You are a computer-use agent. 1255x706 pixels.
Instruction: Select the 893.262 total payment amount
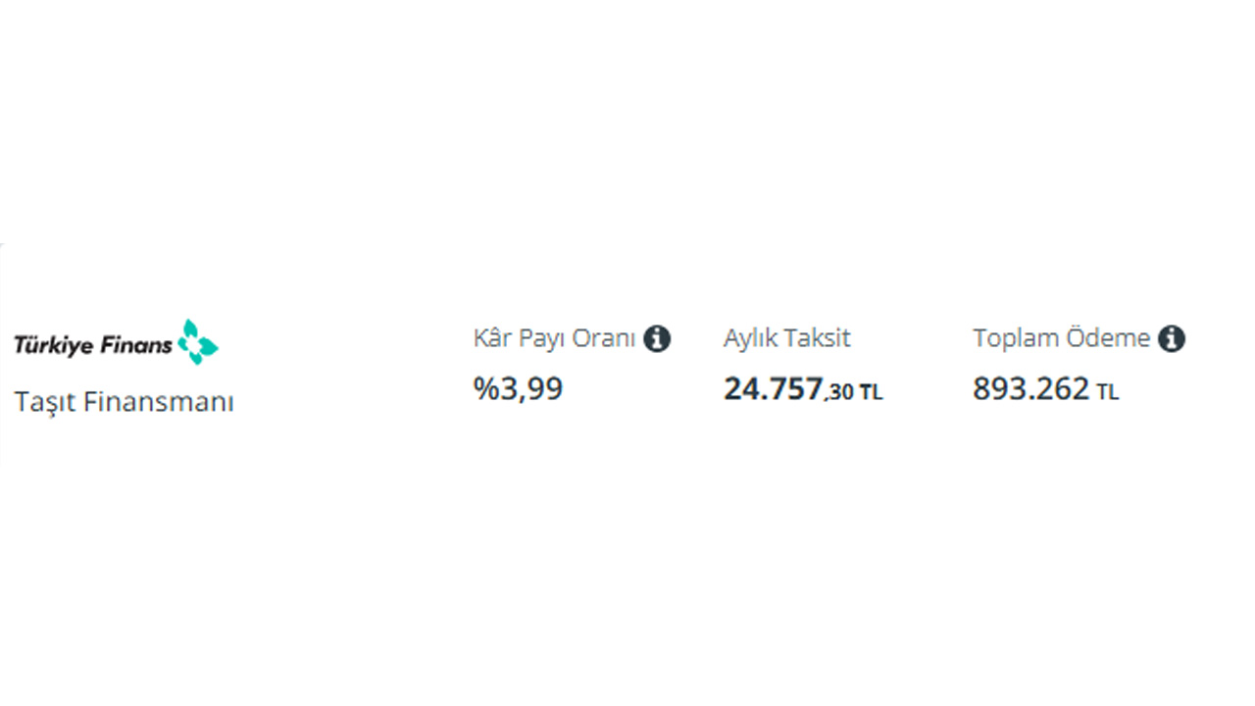coord(1030,389)
